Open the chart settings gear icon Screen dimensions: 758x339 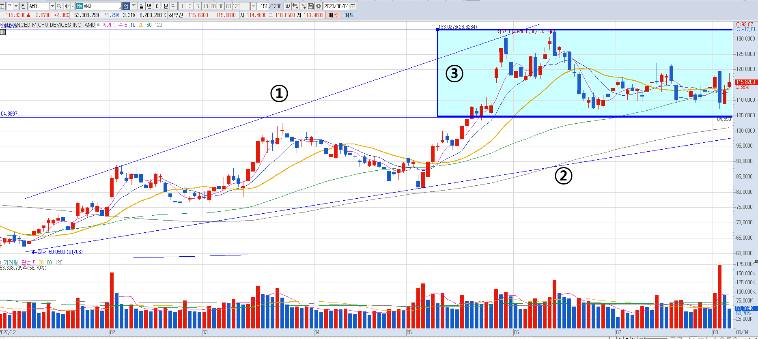coord(319,6)
